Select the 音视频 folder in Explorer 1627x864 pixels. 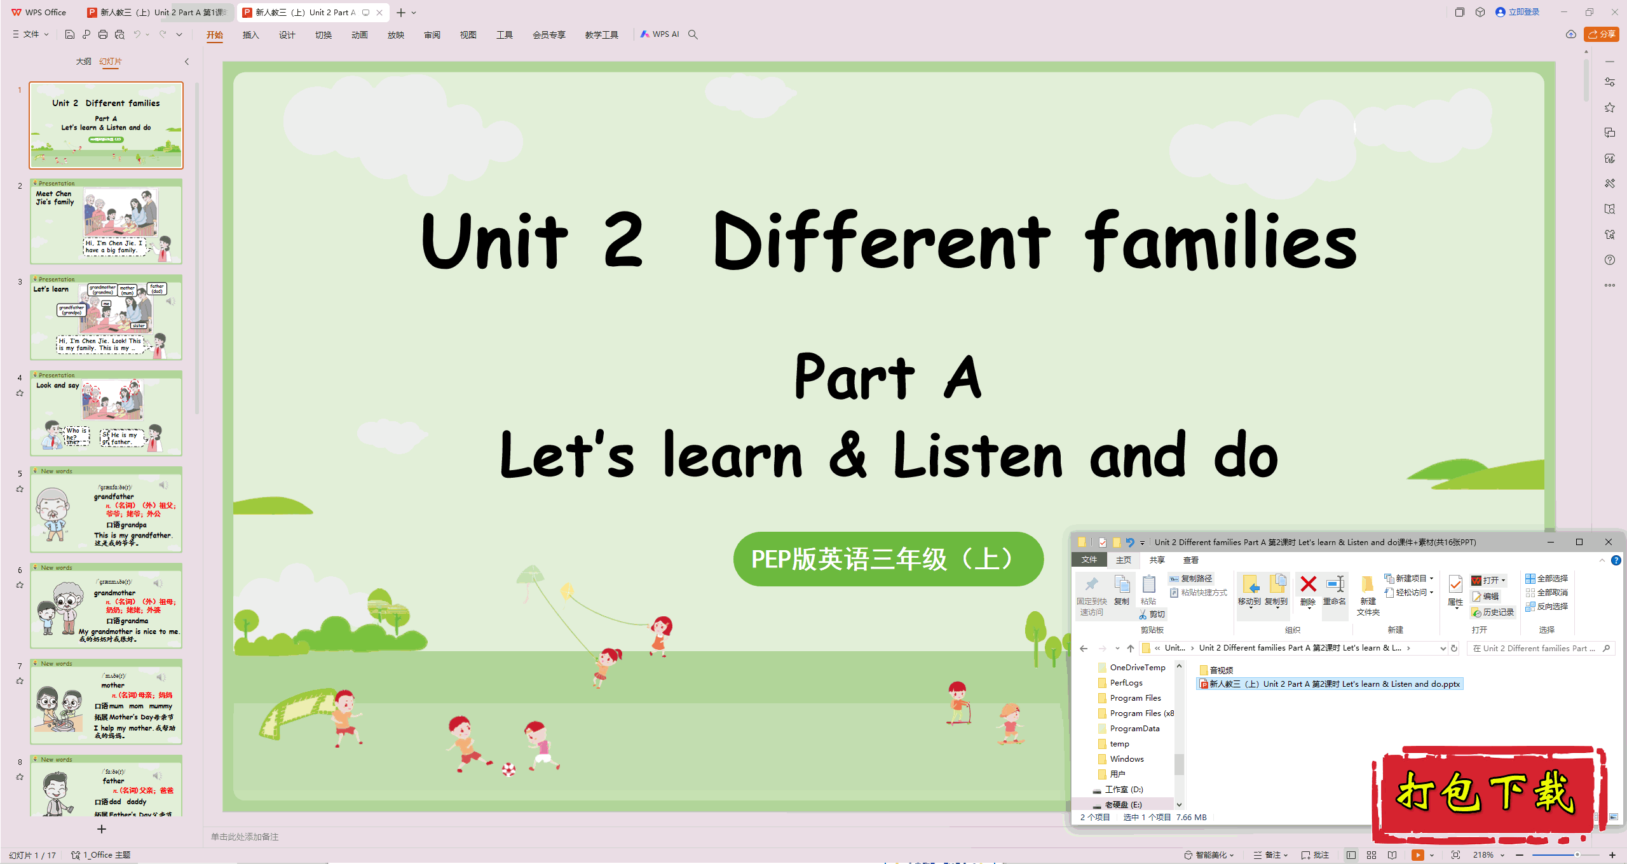1216,670
